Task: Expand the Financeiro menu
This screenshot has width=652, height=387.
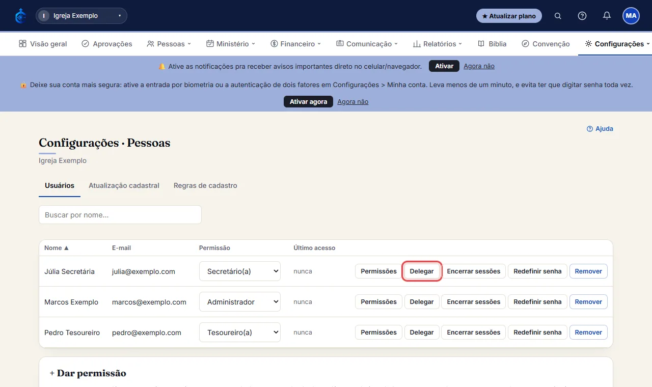Action: tap(296, 44)
